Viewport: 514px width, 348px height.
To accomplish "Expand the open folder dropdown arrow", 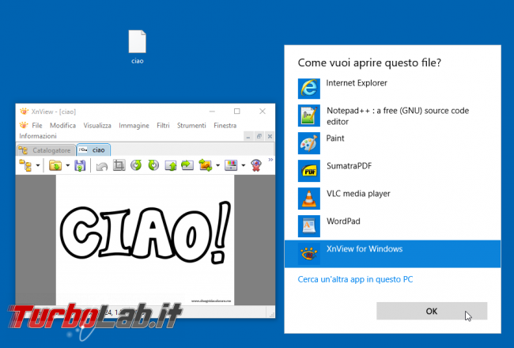I will pyautogui.click(x=67, y=165).
